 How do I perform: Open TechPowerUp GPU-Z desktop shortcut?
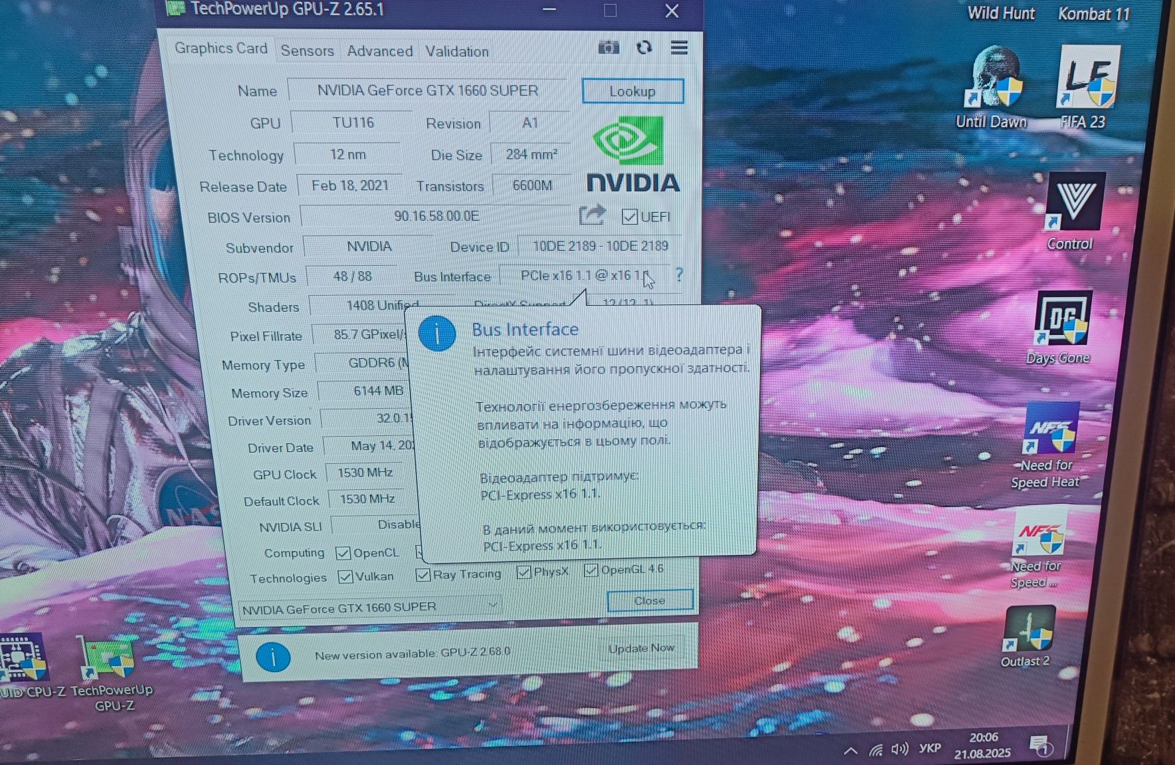112,673
